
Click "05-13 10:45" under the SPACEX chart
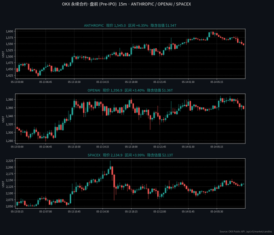(x=74, y=211)
